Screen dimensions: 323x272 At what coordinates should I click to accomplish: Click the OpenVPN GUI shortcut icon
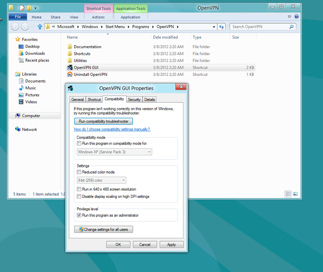70,67
